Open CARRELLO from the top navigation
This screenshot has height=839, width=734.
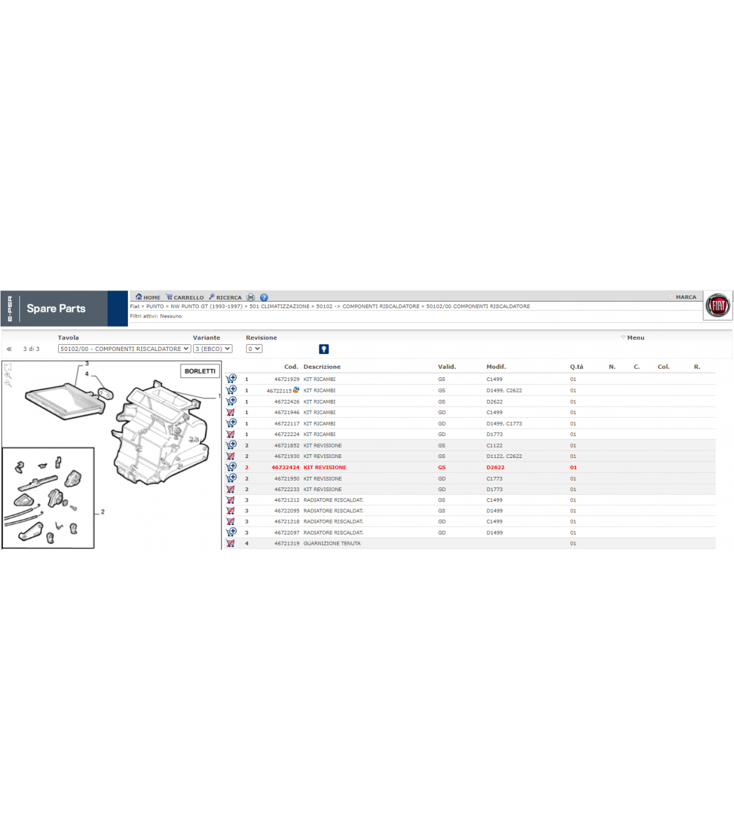point(185,297)
